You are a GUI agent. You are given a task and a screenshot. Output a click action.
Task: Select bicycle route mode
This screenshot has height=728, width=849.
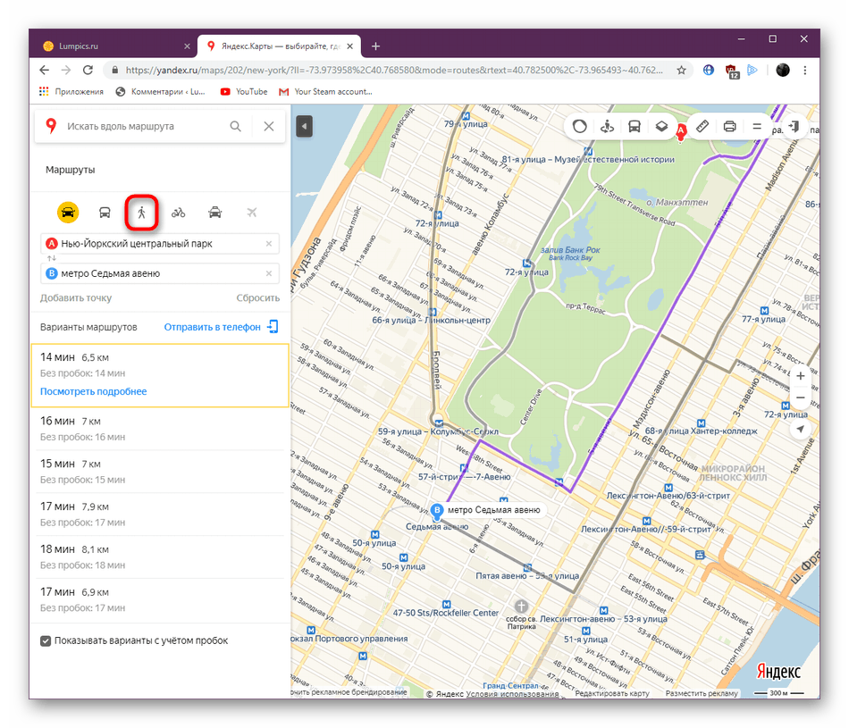tap(178, 213)
